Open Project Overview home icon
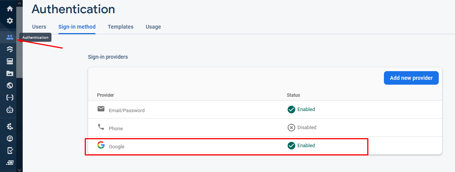The height and width of the screenshot is (172, 455). pos(10,9)
